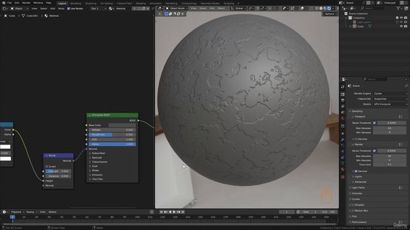The width and height of the screenshot is (410, 230).
Task: Open the View Layer properties tab icon
Action: [343, 107]
